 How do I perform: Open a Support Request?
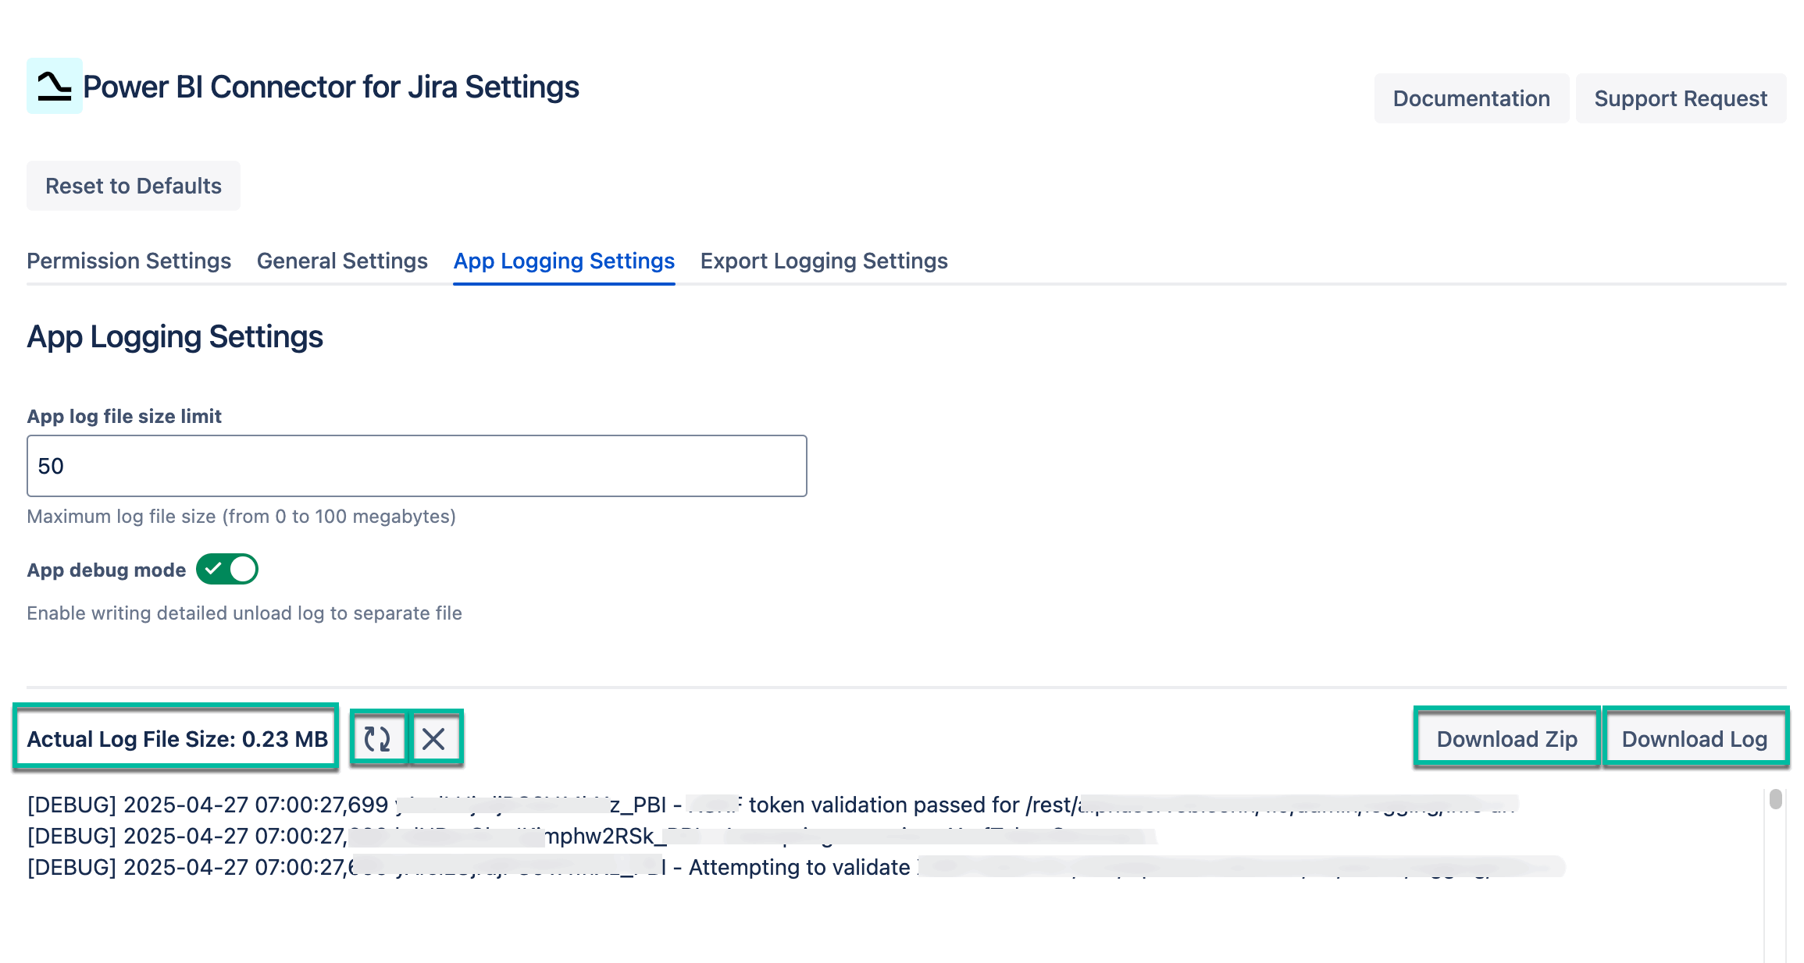(1681, 98)
